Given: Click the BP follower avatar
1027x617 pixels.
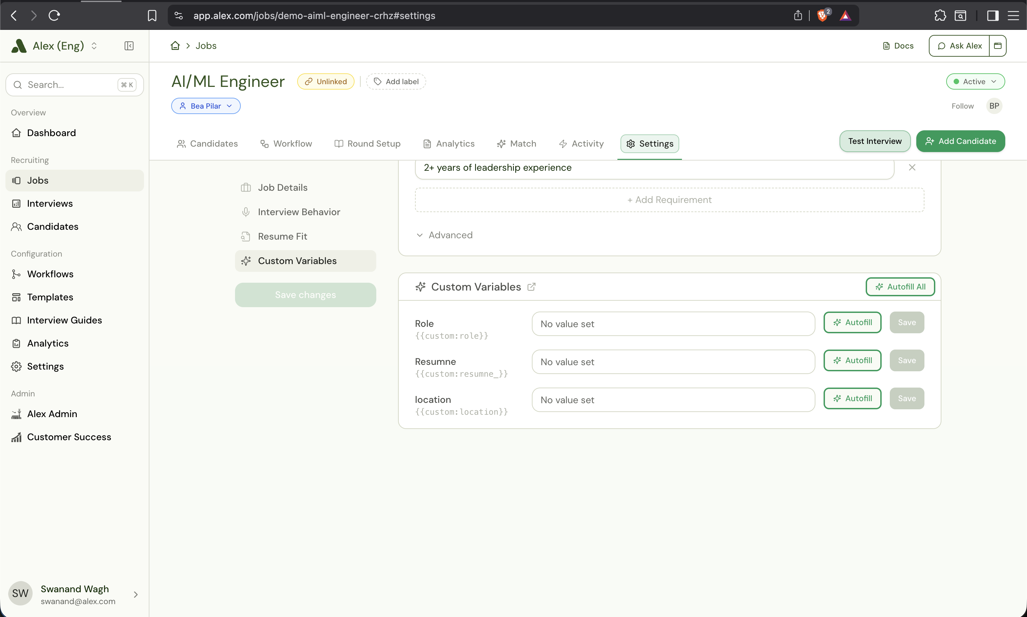Looking at the screenshot, I should click(994, 106).
